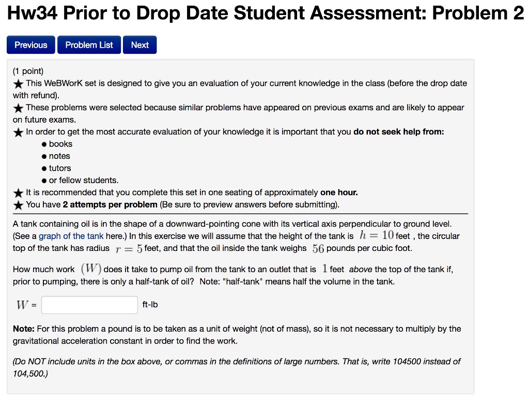This screenshot has width=529, height=402.
Task: Click the bullet dot before 'books'
Action: (x=44, y=144)
